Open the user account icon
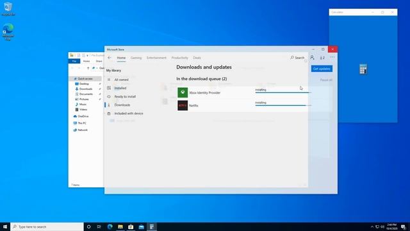This screenshot has width=410, height=231. tap(312, 58)
